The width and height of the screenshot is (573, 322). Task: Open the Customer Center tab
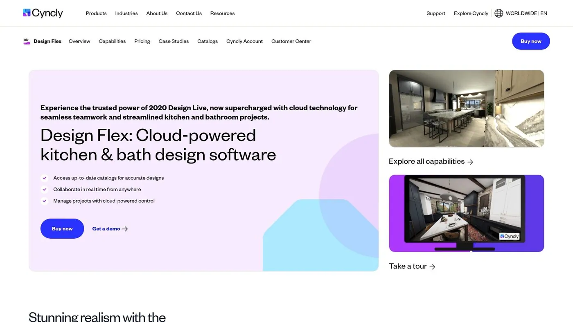click(x=291, y=41)
